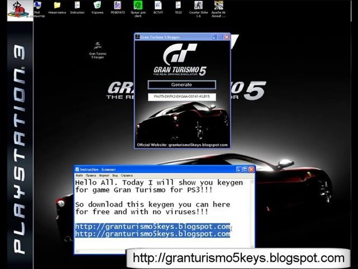Click the keygen window title bar icon

pos(138,37)
